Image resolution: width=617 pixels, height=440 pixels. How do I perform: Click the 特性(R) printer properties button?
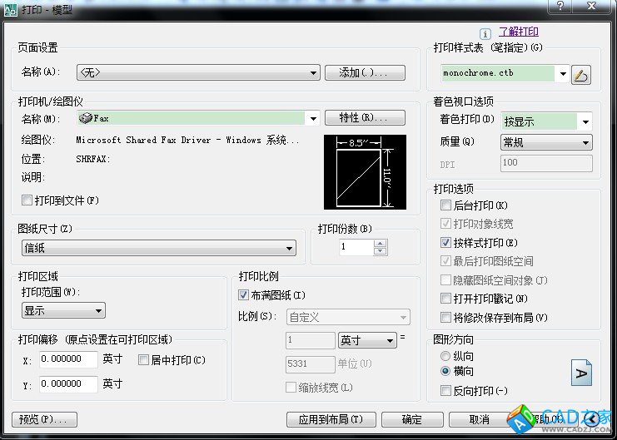365,117
